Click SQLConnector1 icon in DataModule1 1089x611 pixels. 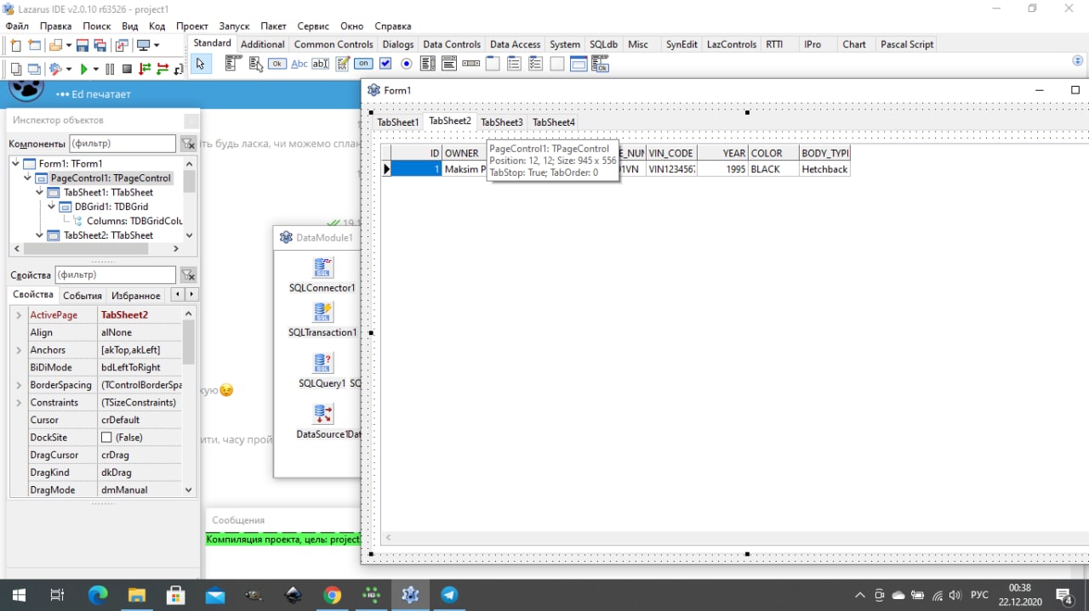click(x=322, y=268)
